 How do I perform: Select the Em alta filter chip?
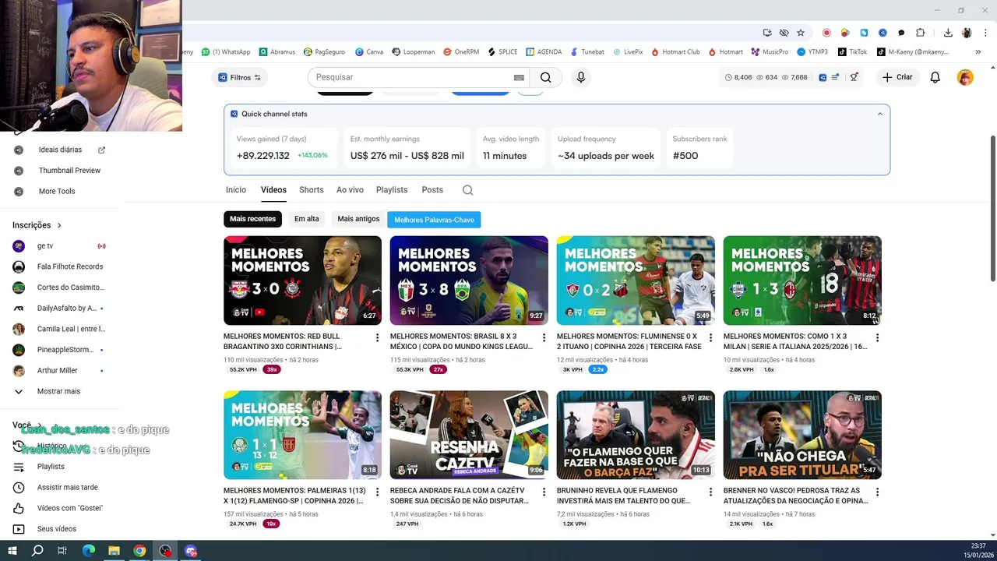tap(307, 219)
